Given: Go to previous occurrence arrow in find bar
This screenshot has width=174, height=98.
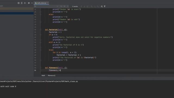Looking at the screenshot, I should 81,7.
